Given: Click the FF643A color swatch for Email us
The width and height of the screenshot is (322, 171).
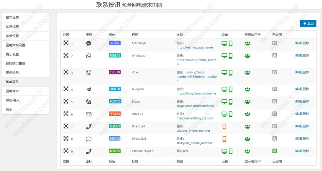Looking at the screenshot, I should click(115, 114).
